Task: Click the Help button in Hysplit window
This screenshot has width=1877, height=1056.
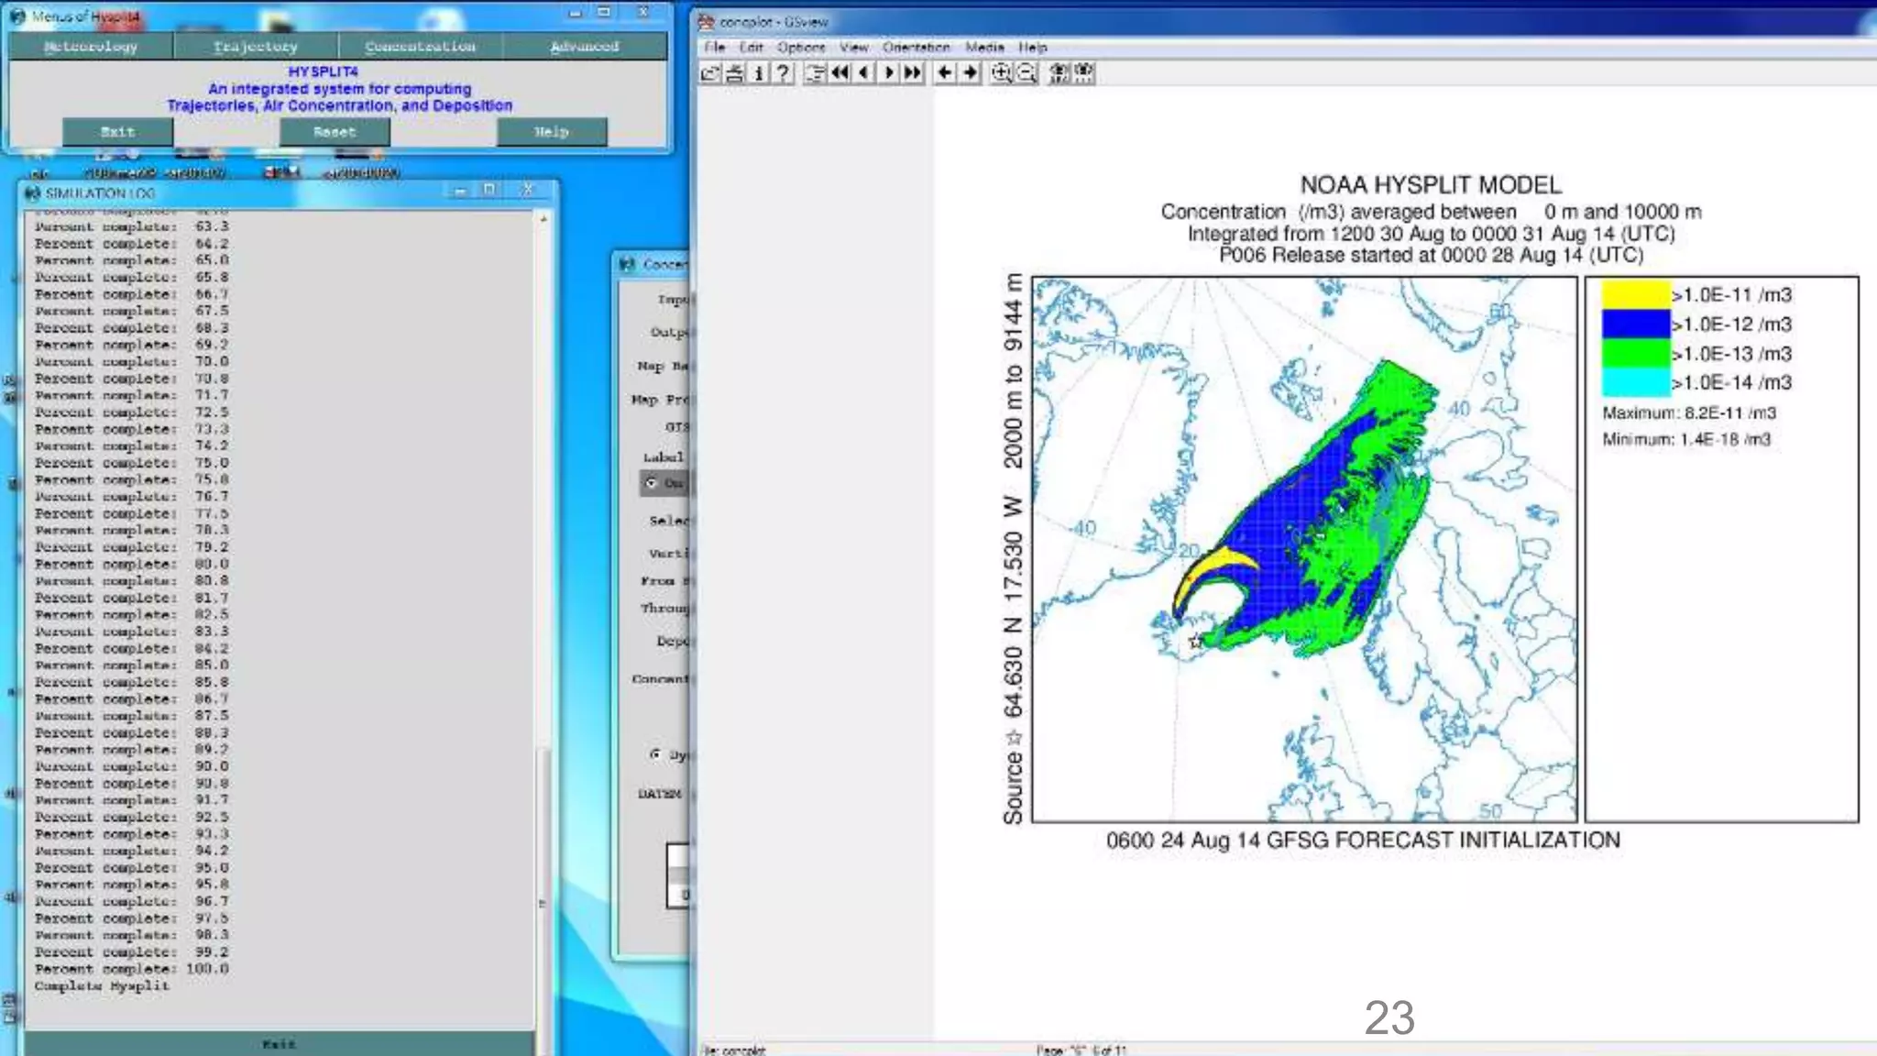Action: tap(551, 132)
